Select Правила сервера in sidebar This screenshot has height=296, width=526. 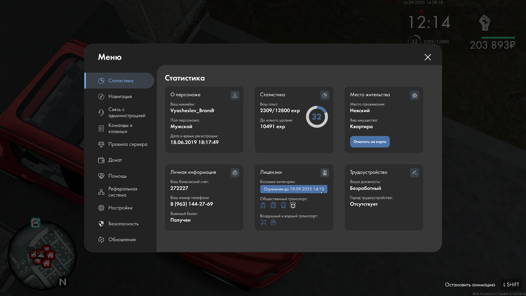pos(127,144)
